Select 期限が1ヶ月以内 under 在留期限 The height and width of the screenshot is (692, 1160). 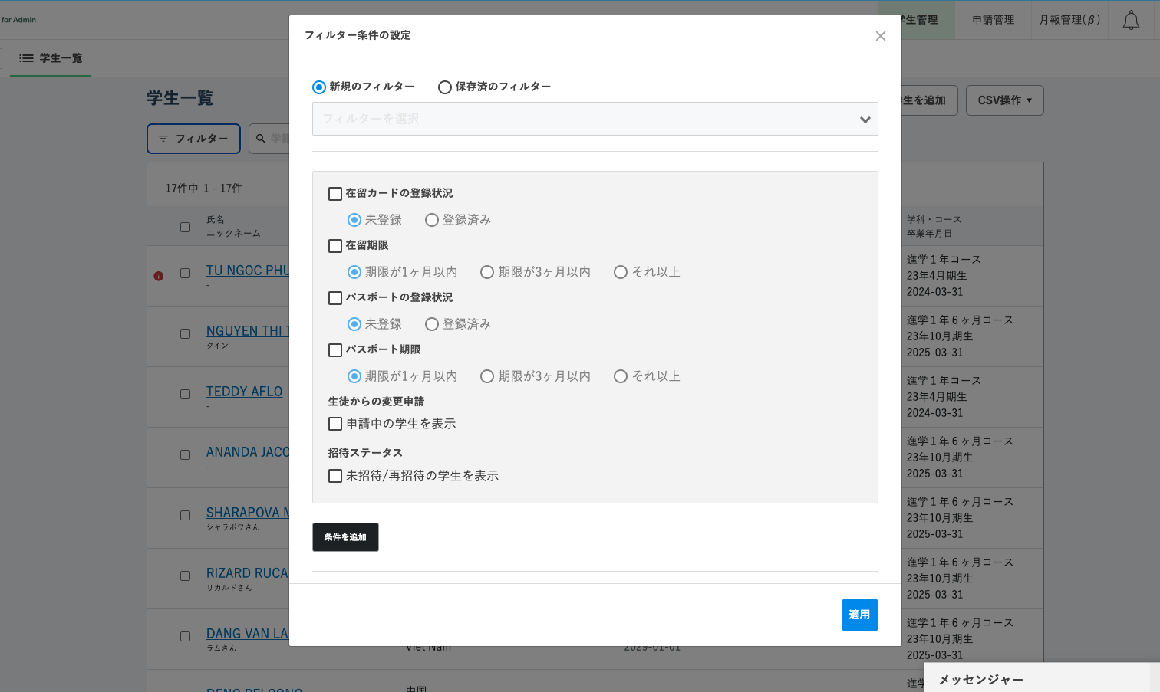tap(354, 272)
